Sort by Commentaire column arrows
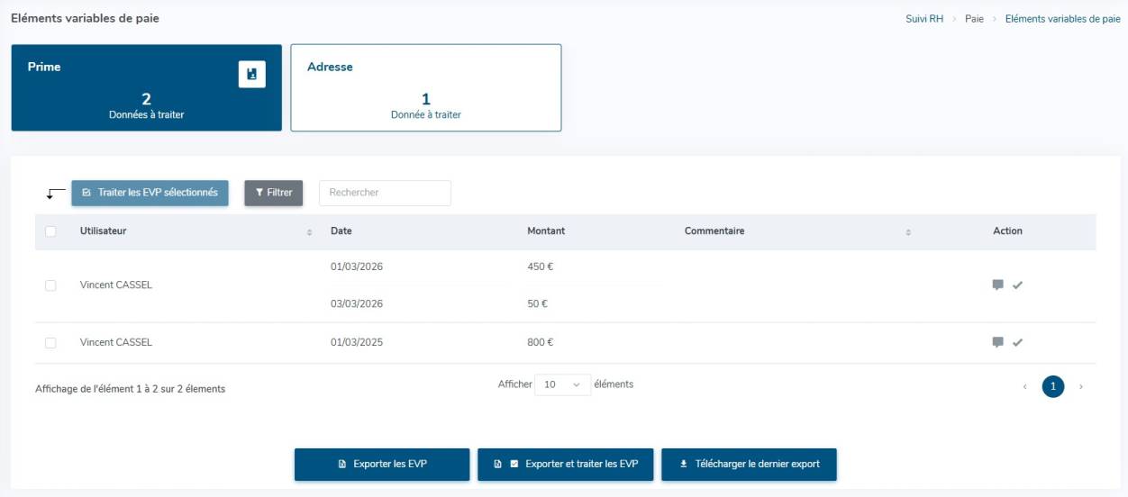 (908, 232)
